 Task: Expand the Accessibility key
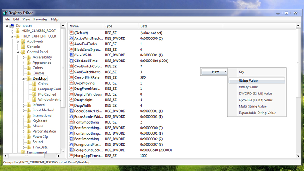click(24, 58)
